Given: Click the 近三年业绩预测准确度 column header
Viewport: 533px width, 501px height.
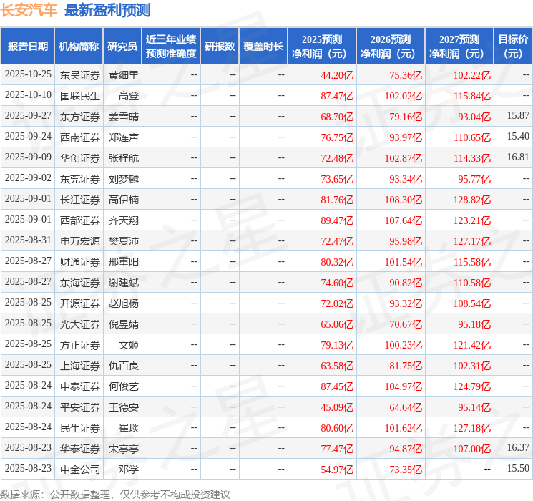Looking at the screenshot, I should point(171,47).
